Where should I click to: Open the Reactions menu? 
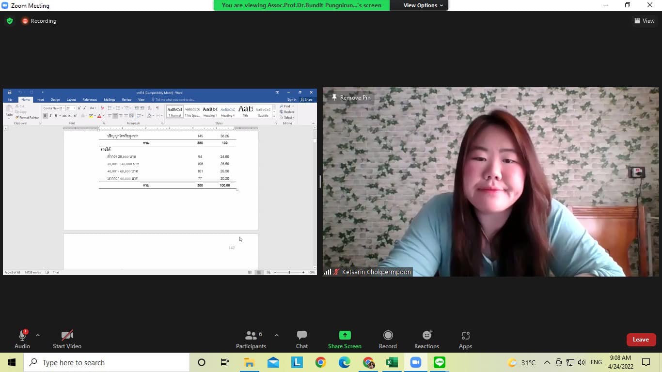(x=426, y=335)
